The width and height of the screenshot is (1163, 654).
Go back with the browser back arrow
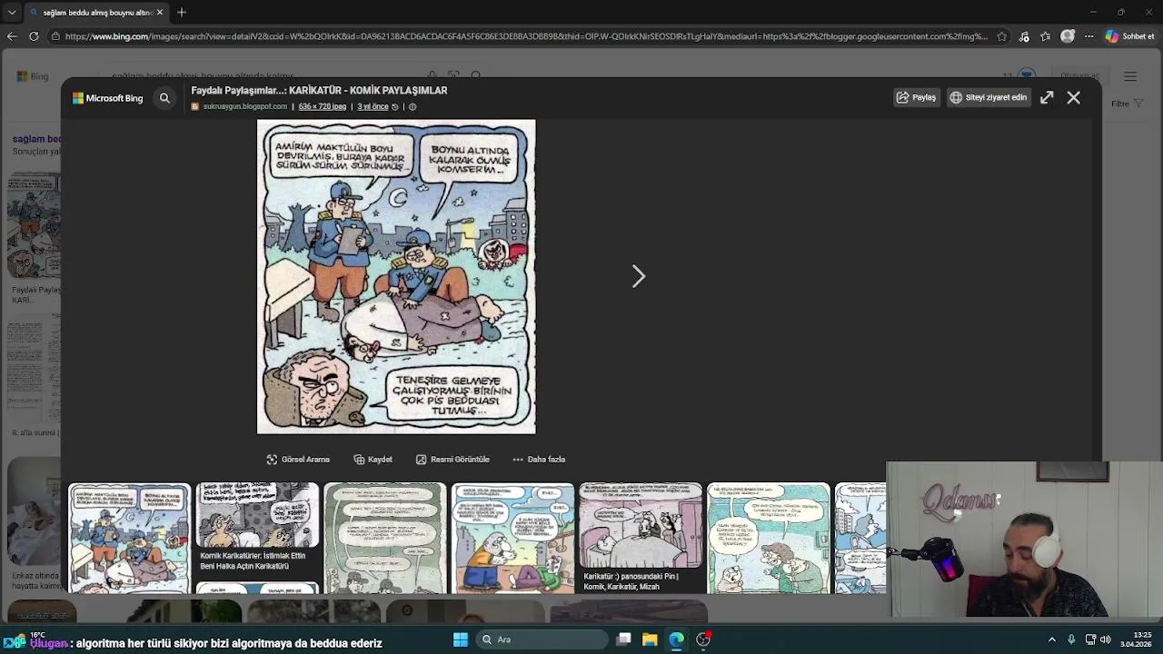pyautogui.click(x=12, y=36)
